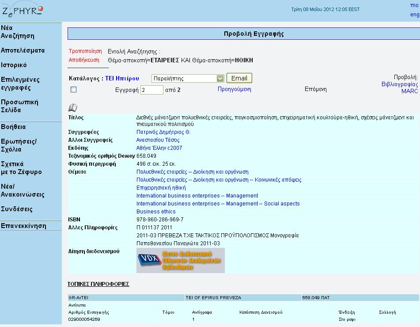The width and height of the screenshot is (420, 327).
Task: Click Επανεκκίνηση in the sidebar
Action: click(23, 226)
